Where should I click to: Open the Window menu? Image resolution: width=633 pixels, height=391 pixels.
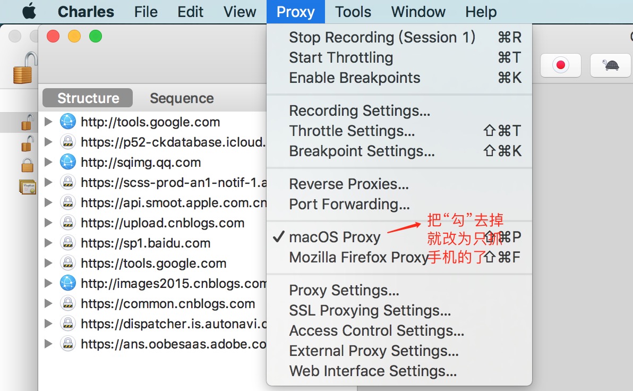click(x=418, y=12)
